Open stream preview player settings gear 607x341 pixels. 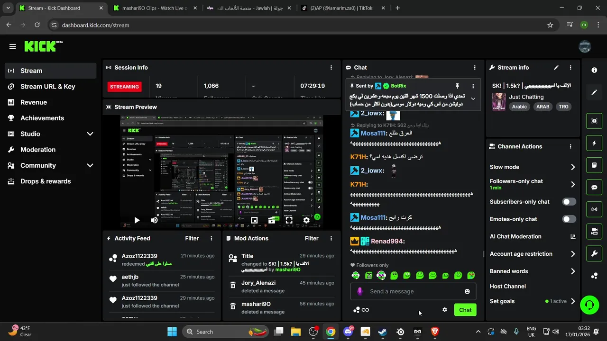(x=306, y=220)
